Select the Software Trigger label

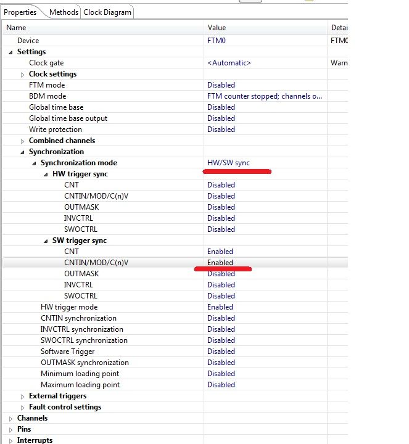[67, 351]
